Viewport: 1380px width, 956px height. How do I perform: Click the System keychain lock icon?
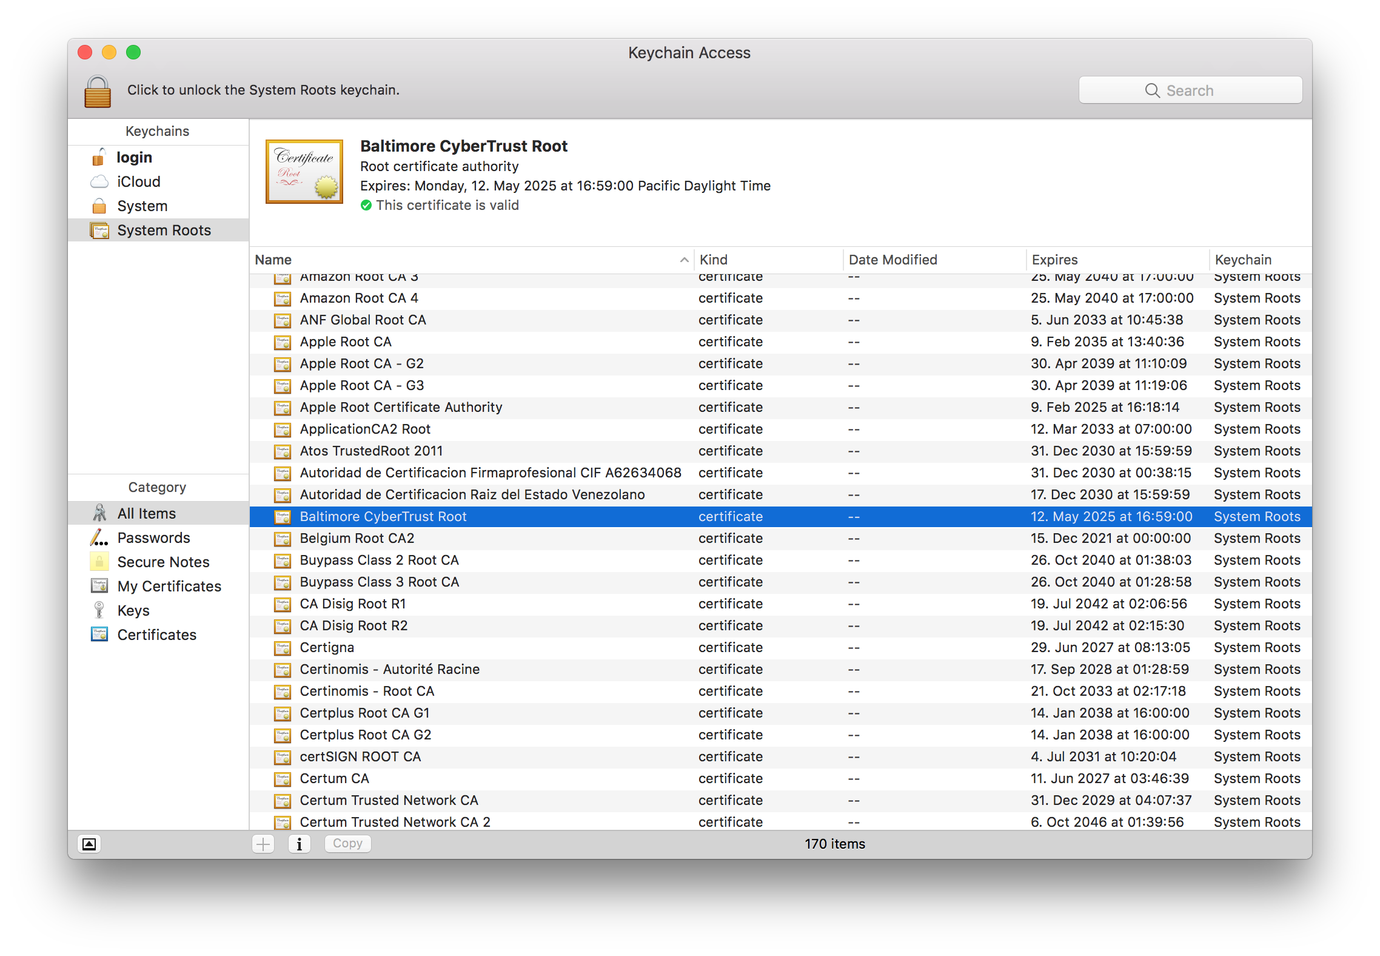99,206
